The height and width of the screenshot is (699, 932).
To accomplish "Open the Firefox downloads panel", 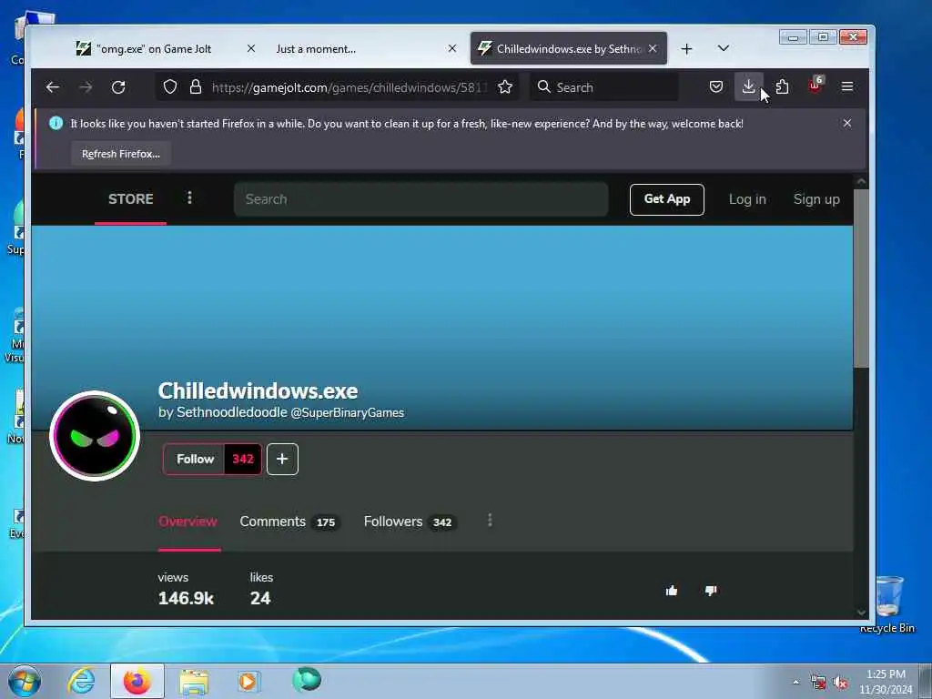I will click(748, 86).
